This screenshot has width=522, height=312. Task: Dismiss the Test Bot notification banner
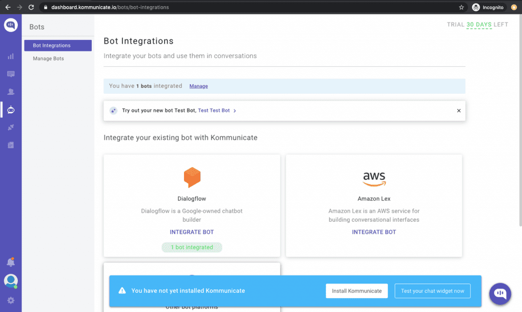(x=459, y=111)
